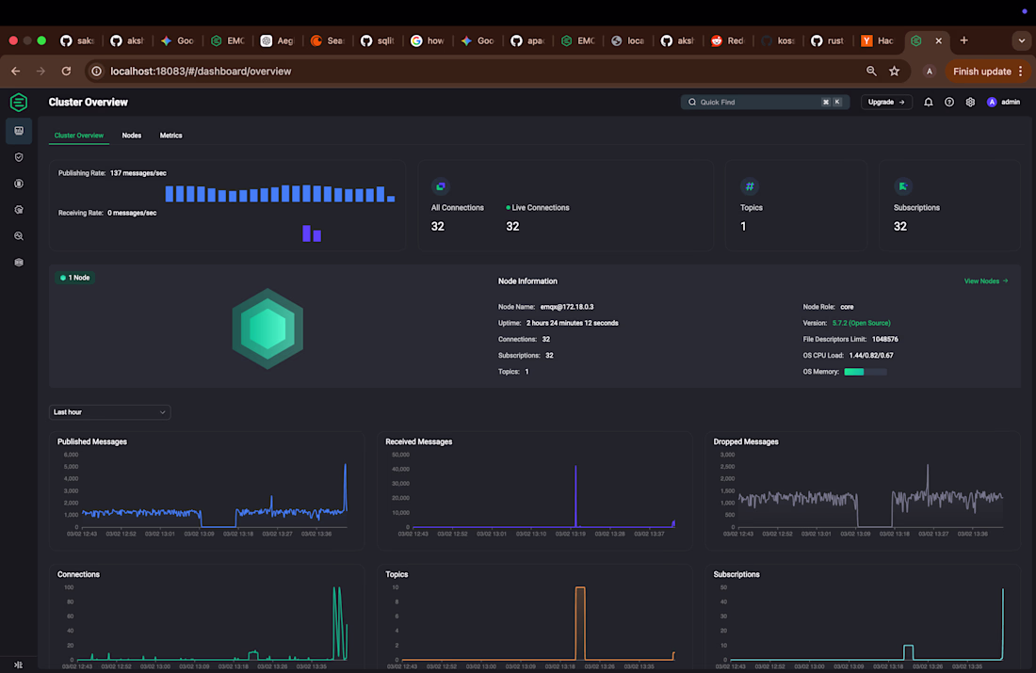Switch to the Nodes tab

[132, 136]
